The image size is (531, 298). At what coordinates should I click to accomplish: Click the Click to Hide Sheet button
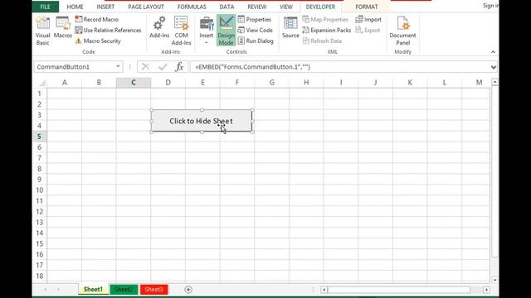click(x=202, y=121)
